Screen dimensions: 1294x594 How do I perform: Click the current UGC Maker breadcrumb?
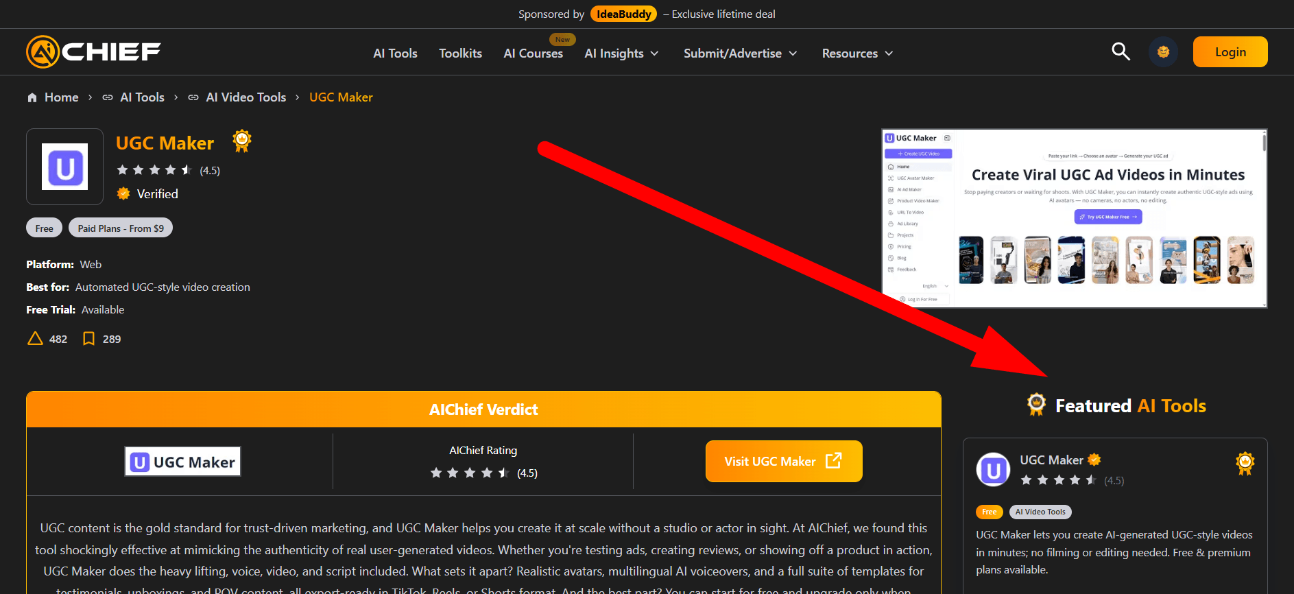pyautogui.click(x=341, y=97)
